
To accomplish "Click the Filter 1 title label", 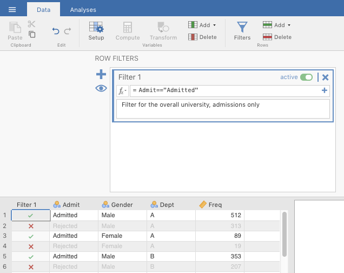I will 129,77.
